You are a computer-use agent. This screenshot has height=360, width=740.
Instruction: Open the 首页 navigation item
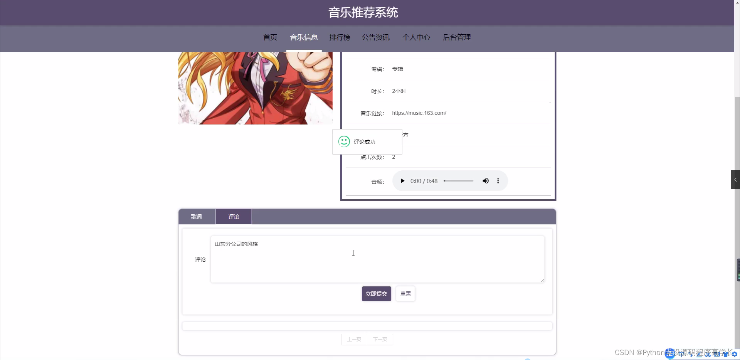pos(270,37)
